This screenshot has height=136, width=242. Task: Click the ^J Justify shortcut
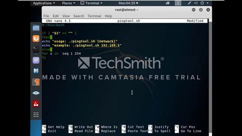coord(158,127)
